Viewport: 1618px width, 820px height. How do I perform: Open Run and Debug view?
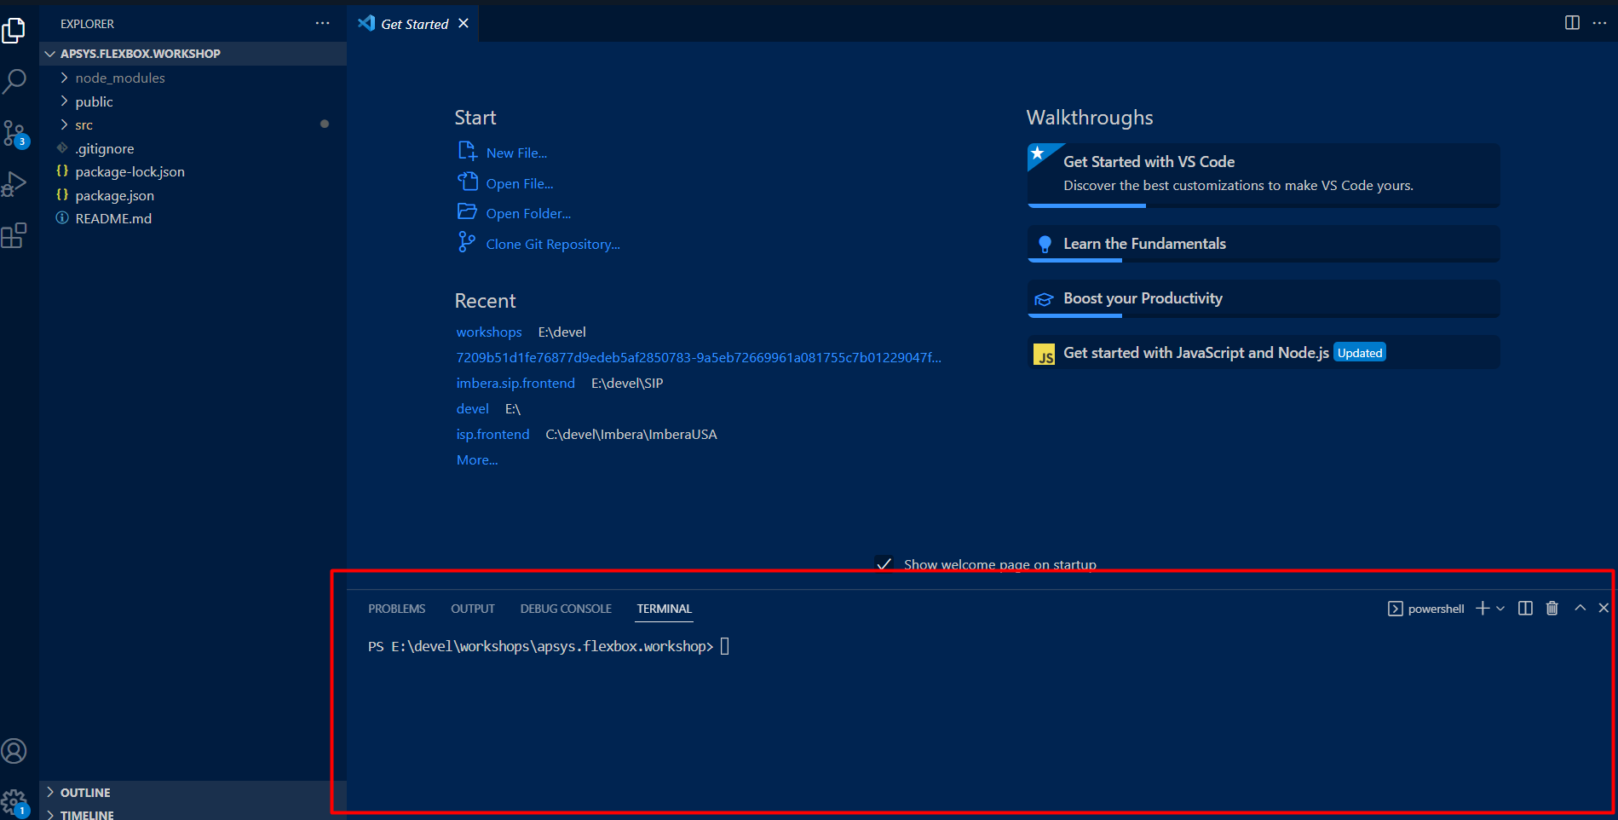(14, 184)
